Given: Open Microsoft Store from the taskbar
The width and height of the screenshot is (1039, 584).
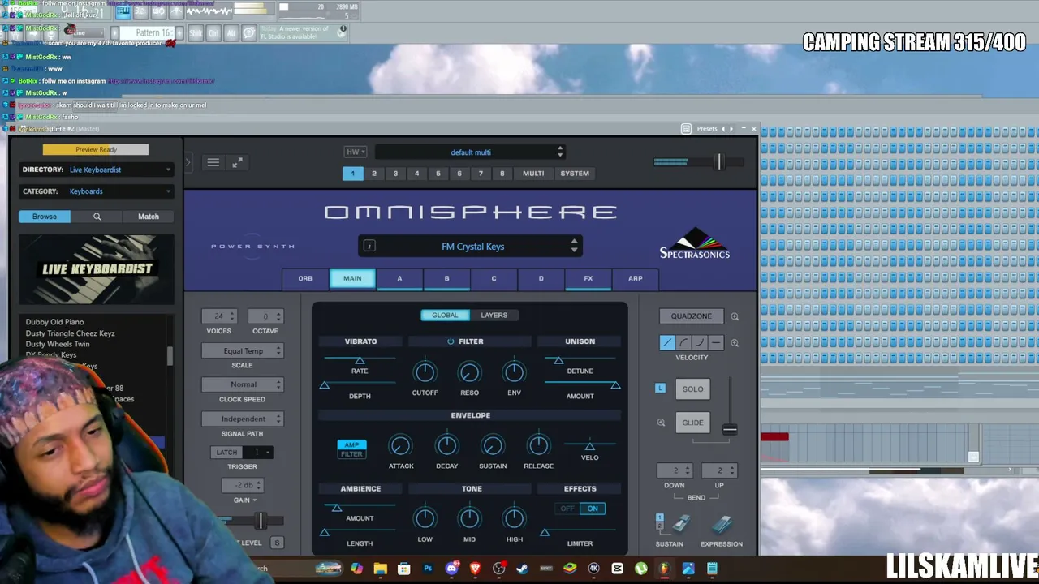Looking at the screenshot, I should point(403,569).
